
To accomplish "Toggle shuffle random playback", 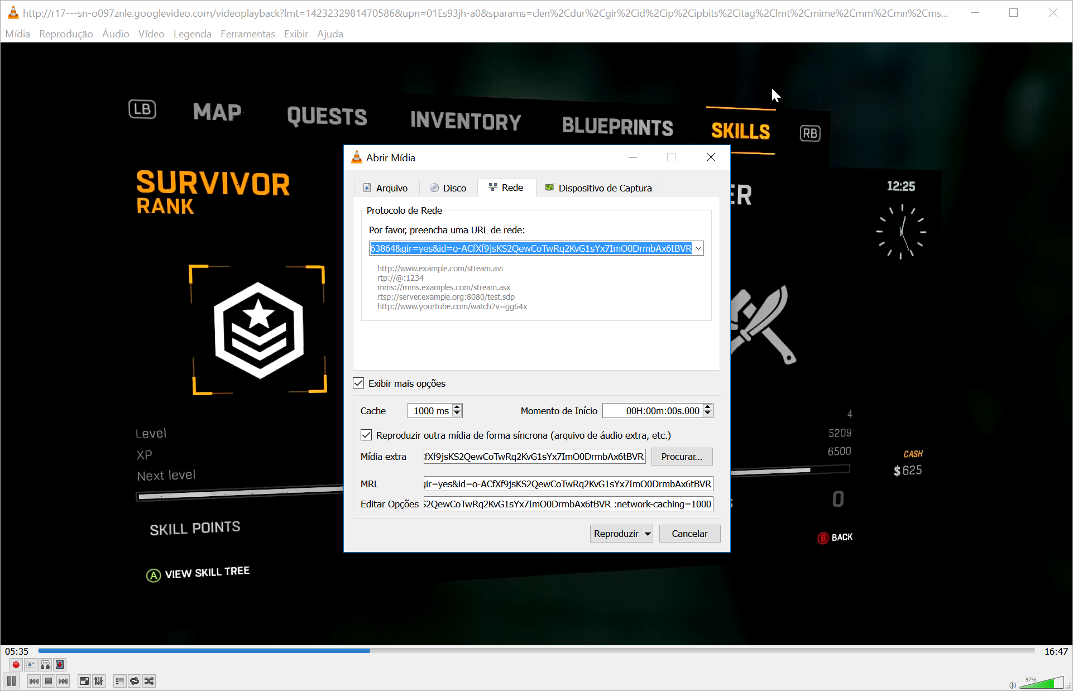I will [149, 681].
